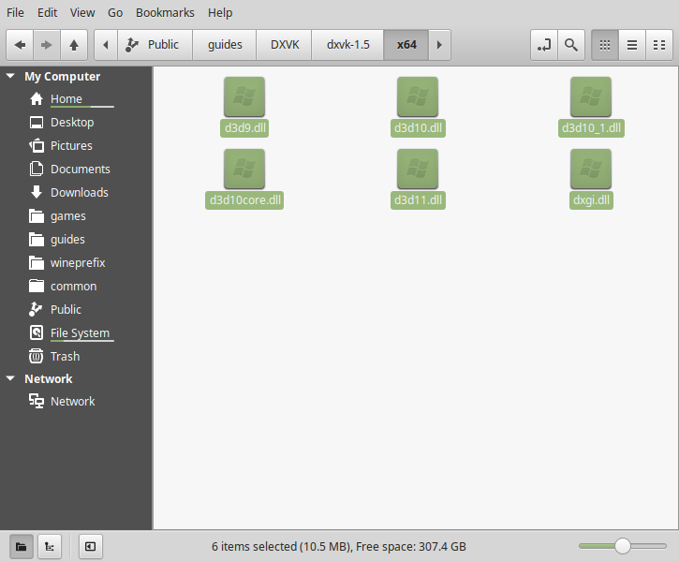This screenshot has height=561, width=679.
Task: Toggle the location entry path icon
Action: click(544, 45)
